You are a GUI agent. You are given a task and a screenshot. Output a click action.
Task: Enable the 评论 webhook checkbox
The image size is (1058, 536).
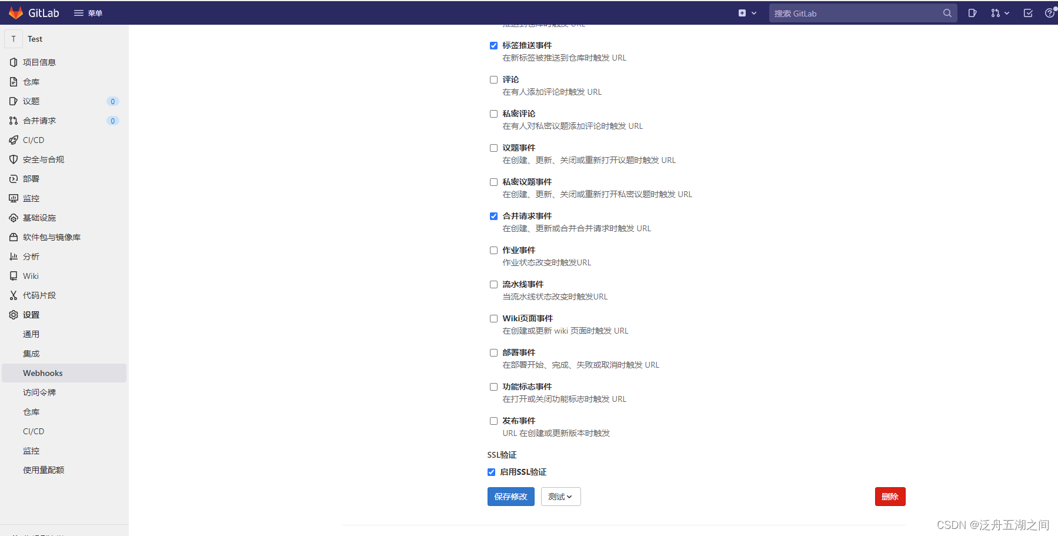(493, 79)
